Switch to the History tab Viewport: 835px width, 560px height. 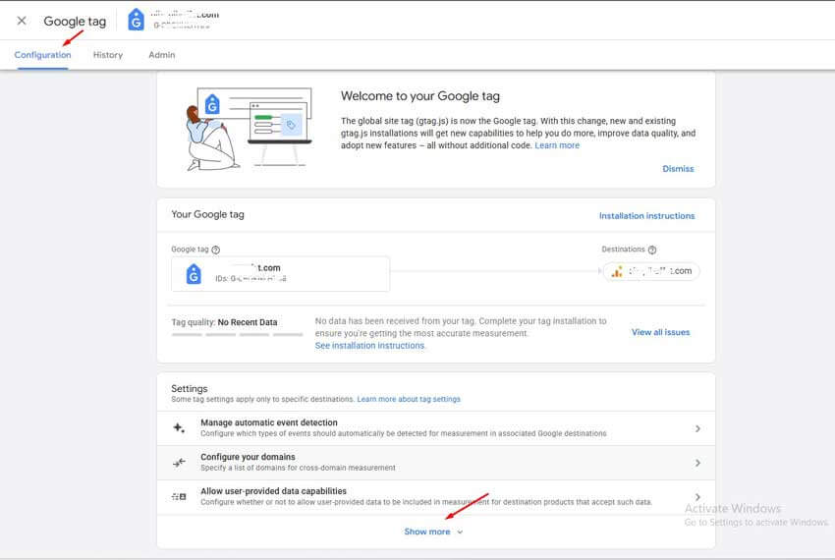pos(108,55)
